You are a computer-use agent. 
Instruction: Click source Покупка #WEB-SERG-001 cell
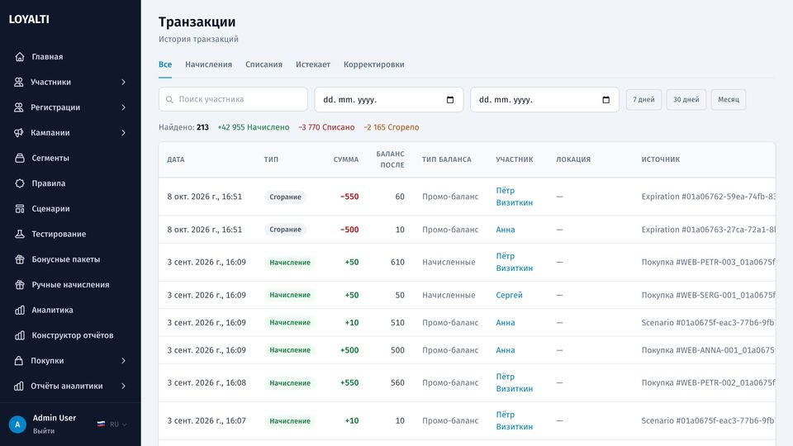pos(708,295)
